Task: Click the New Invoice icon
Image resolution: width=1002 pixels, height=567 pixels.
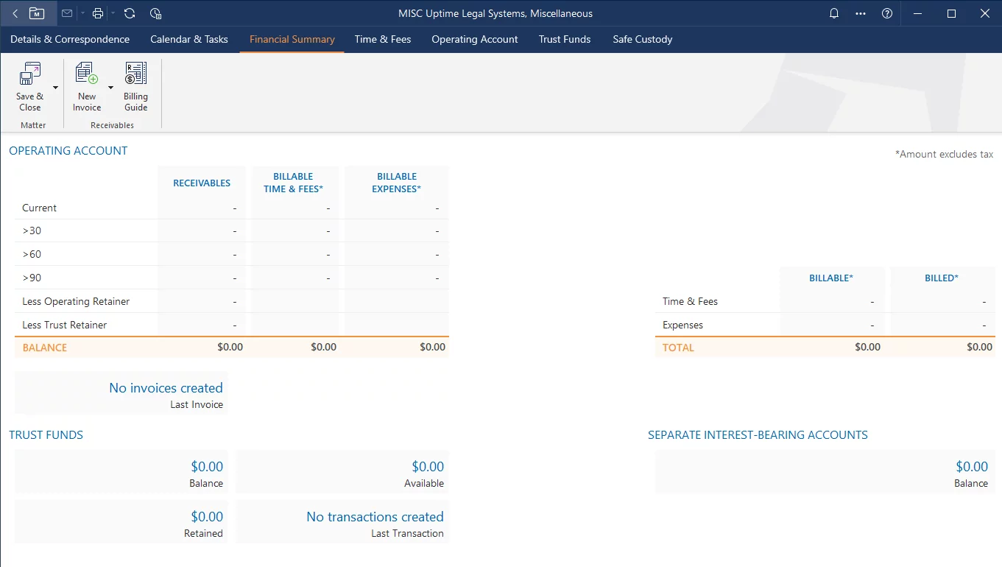Action: point(87,74)
